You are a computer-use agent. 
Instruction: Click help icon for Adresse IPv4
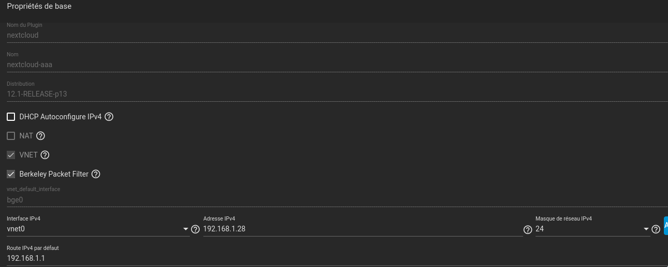tap(528, 229)
